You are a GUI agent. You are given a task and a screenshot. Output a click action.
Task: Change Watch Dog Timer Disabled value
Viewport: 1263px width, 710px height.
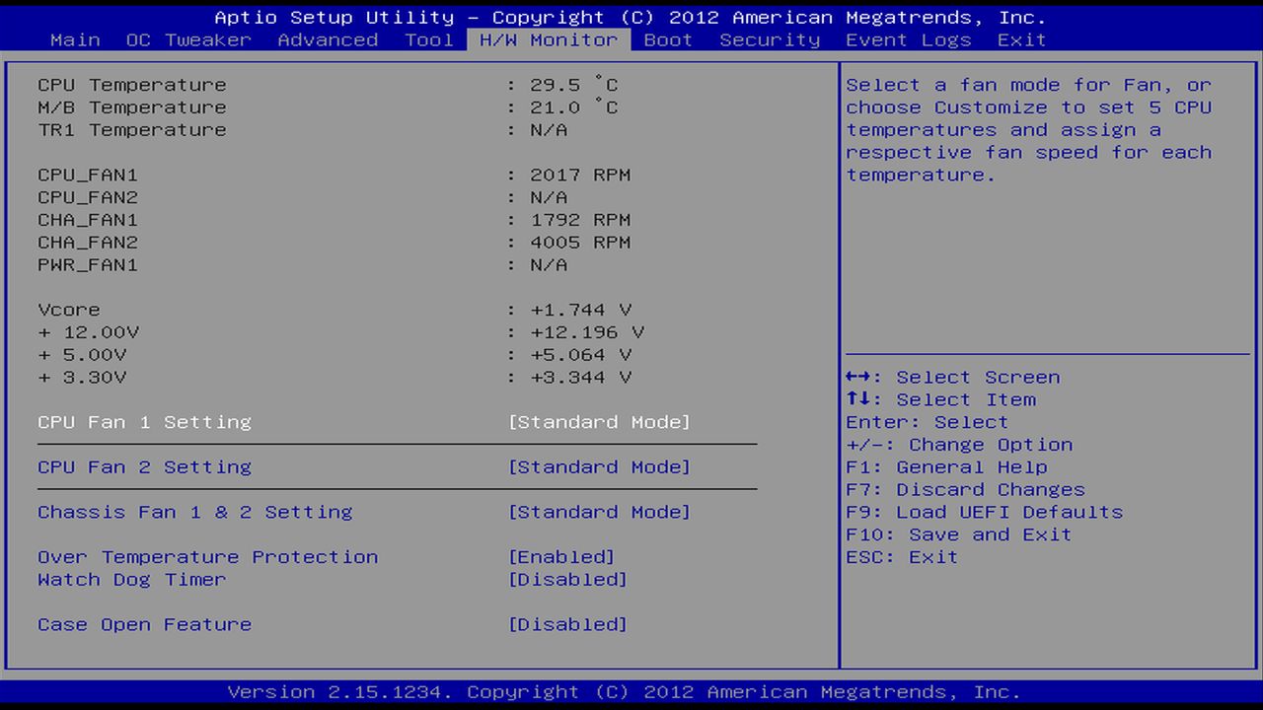567,580
